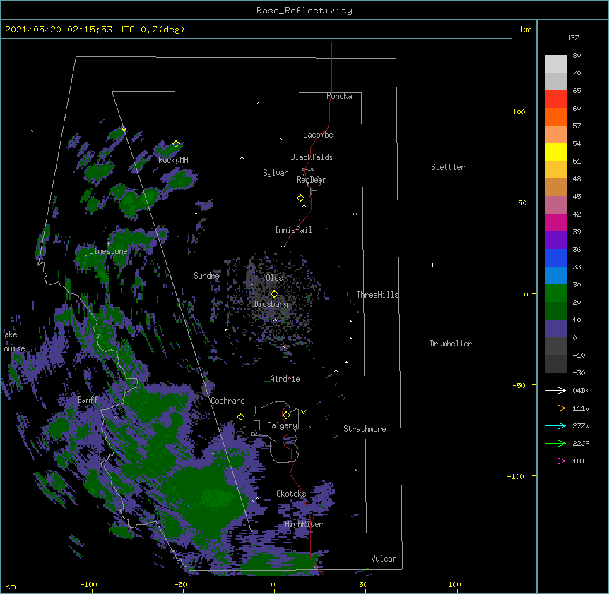
Task: Click the Calgary city label
Action: 282,425
